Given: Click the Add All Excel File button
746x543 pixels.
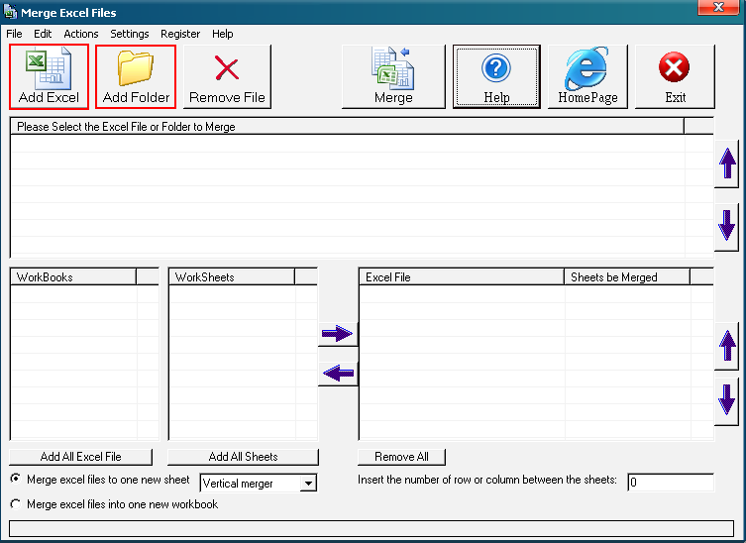Looking at the screenshot, I should pyautogui.click(x=81, y=457).
